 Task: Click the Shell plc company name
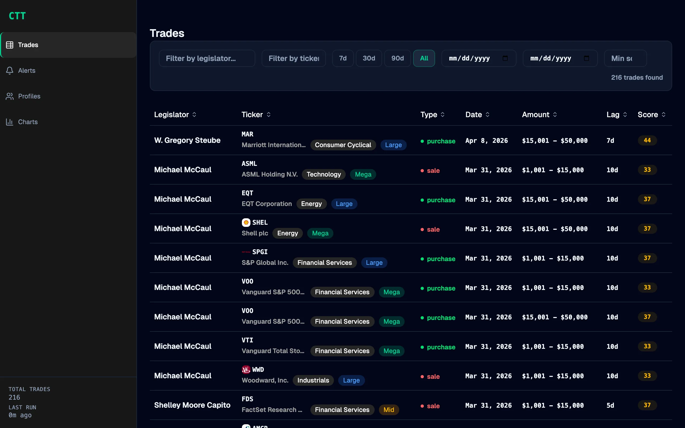[x=255, y=233]
